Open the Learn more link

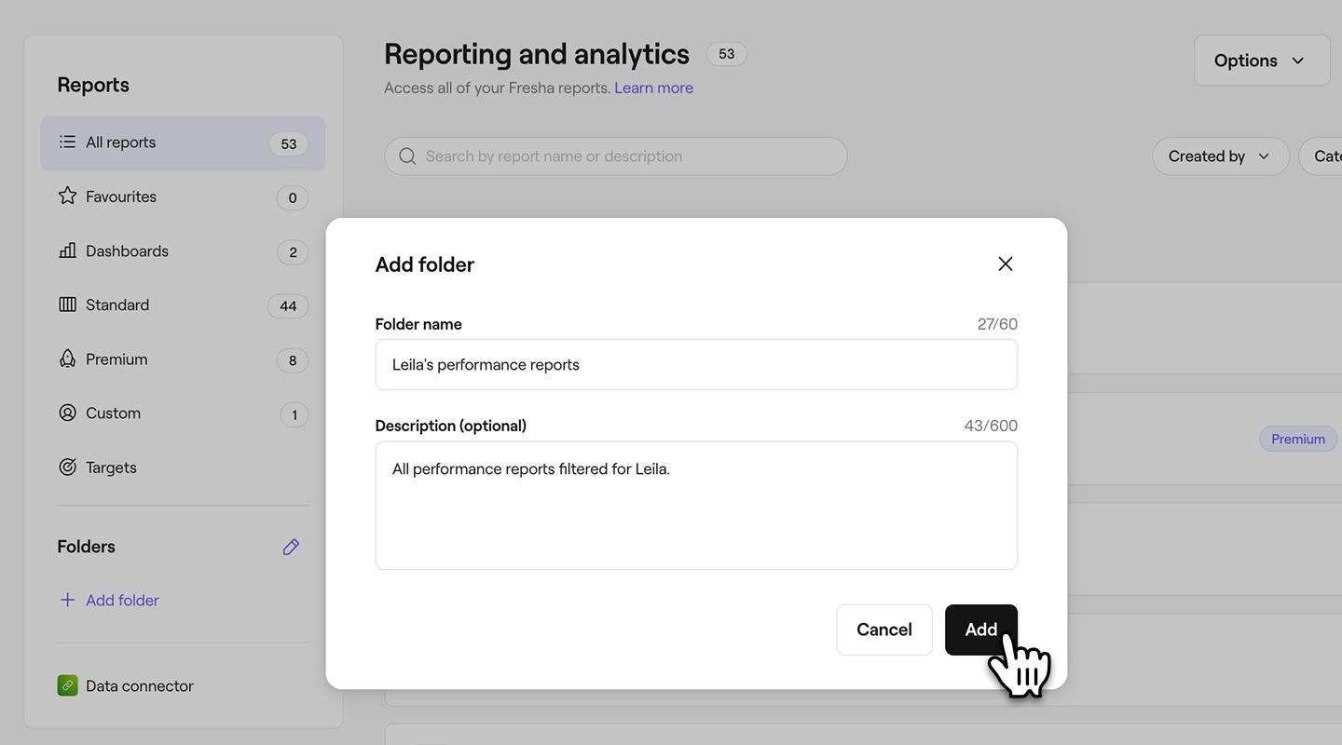(x=653, y=88)
